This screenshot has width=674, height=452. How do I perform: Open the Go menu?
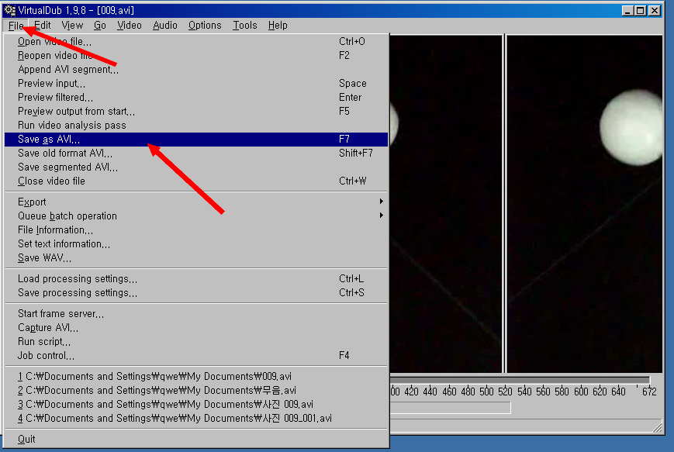pos(100,26)
